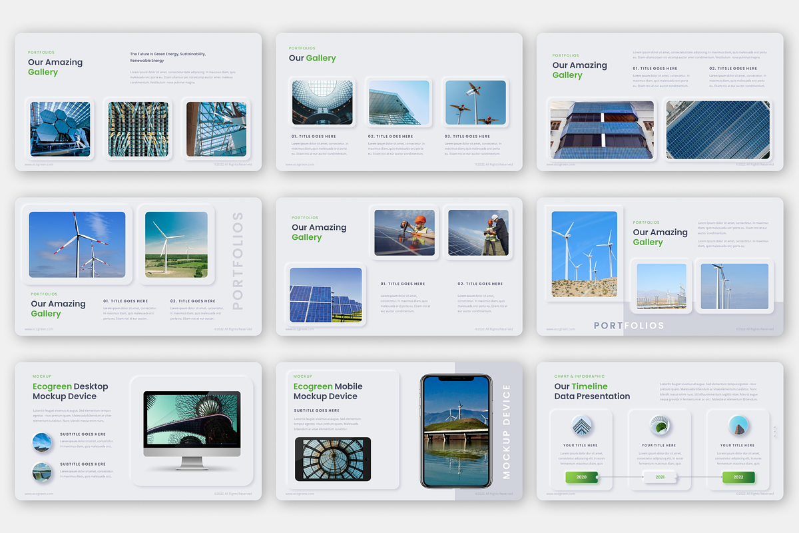Select the glass dome ceiling photo in Our Gallery
This screenshot has height=533, width=799.
(x=322, y=103)
